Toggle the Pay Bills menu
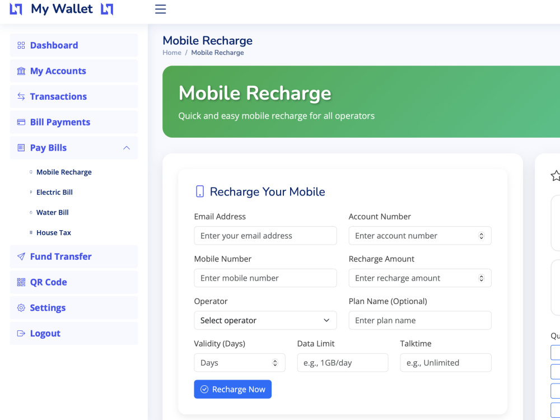Image resolution: width=560 pixels, height=420 pixels. tap(74, 148)
